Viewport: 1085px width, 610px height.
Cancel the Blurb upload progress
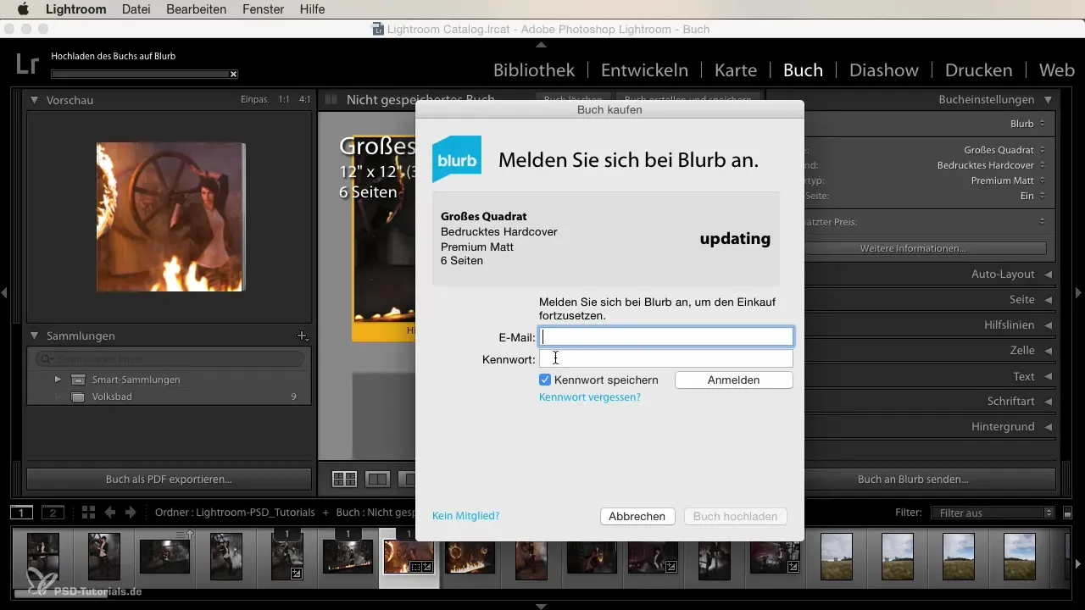click(234, 74)
